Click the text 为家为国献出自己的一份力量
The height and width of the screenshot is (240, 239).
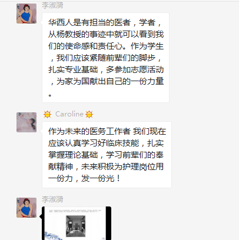110,81
